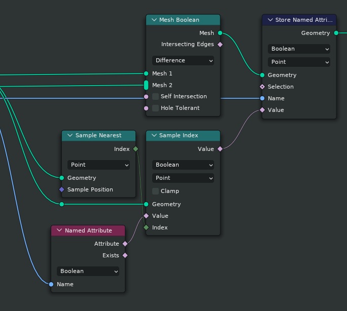
Task: Open Store Named Attribute Boolean type dropdown
Action: 299,49
